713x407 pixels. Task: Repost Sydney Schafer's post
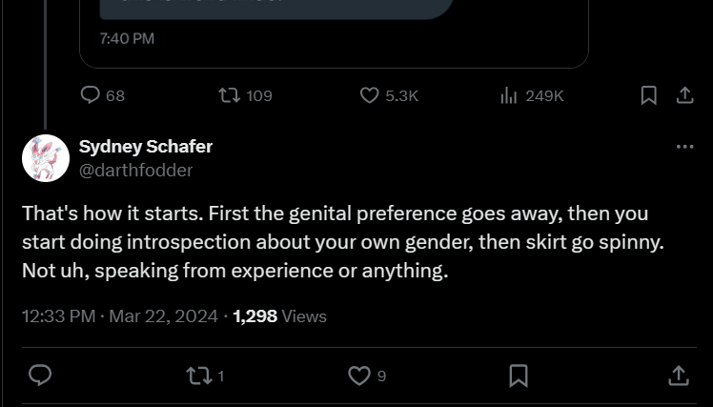click(x=199, y=376)
